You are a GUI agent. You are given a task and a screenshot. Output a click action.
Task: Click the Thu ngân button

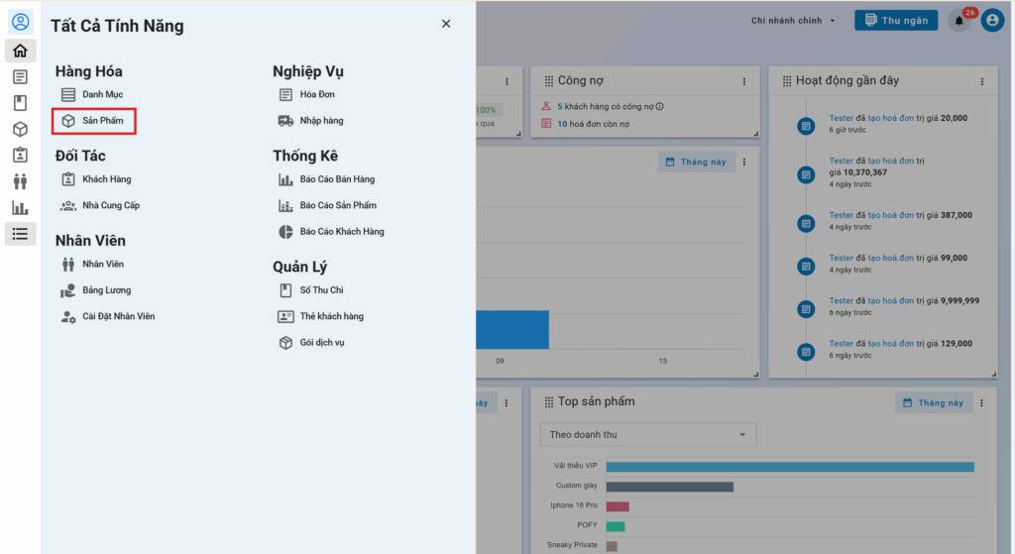pos(895,21)
